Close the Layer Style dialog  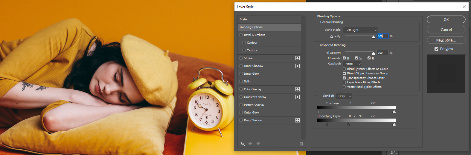(x=464, y=7)
